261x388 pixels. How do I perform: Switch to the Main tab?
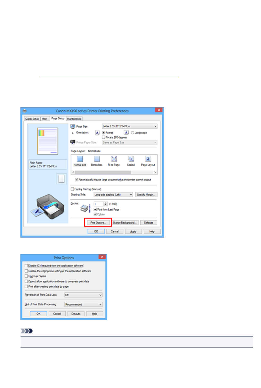[44, 119]
